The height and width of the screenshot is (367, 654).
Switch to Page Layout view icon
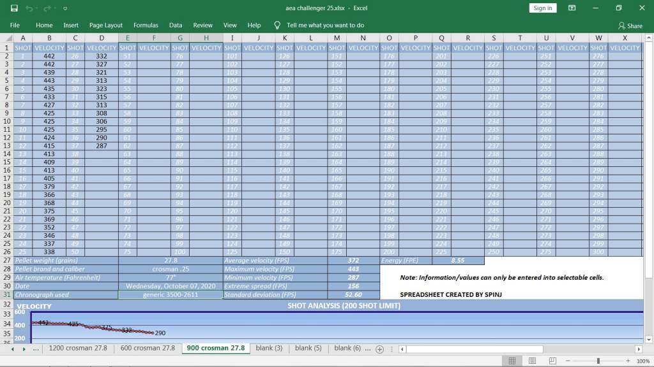coord(532,361)
